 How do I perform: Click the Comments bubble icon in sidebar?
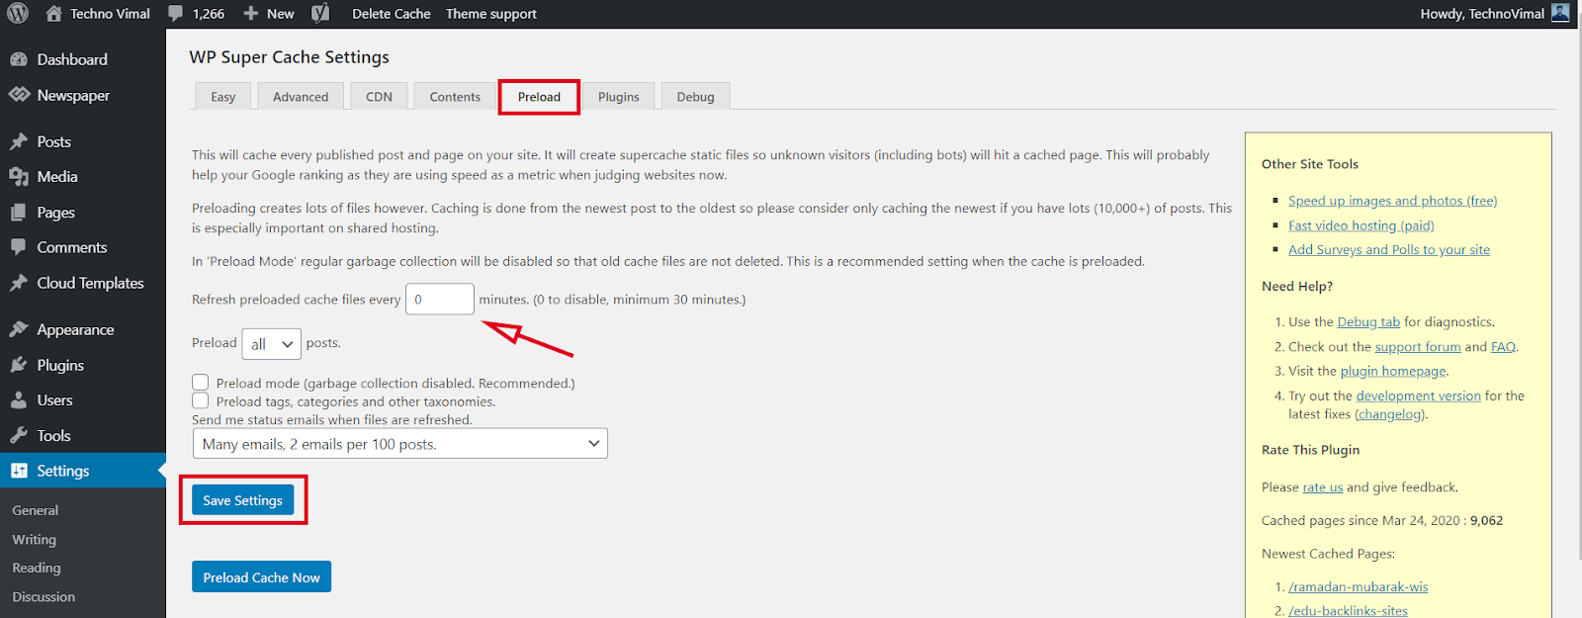click(x=19, y=247)
